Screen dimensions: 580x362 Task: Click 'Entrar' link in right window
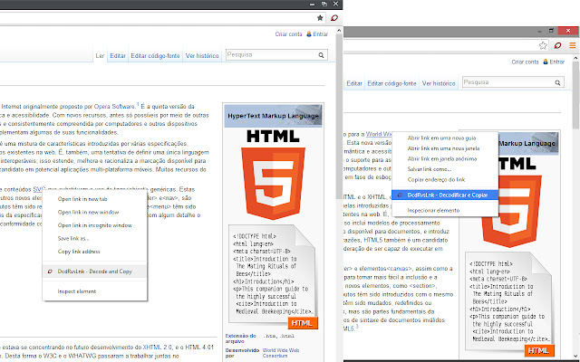[x=557, y=62]
